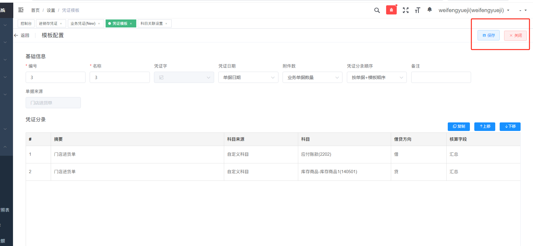Open the 凭证分录顺序 dropdown
This screenshot has width=533, height=246.
coord(377,77)
